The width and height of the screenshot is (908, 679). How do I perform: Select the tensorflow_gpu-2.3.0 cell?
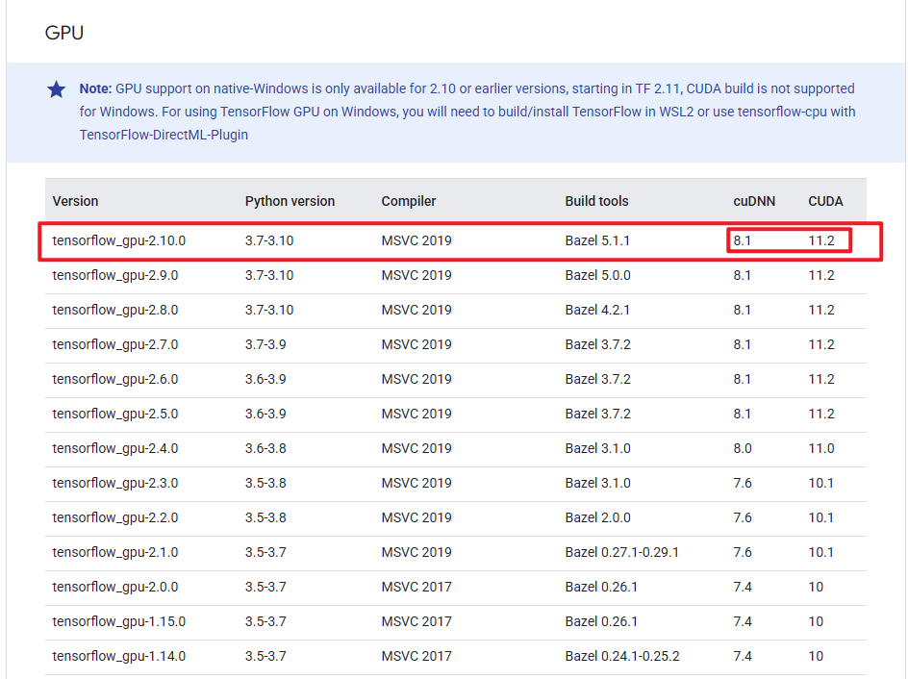[x=114, y=484]
